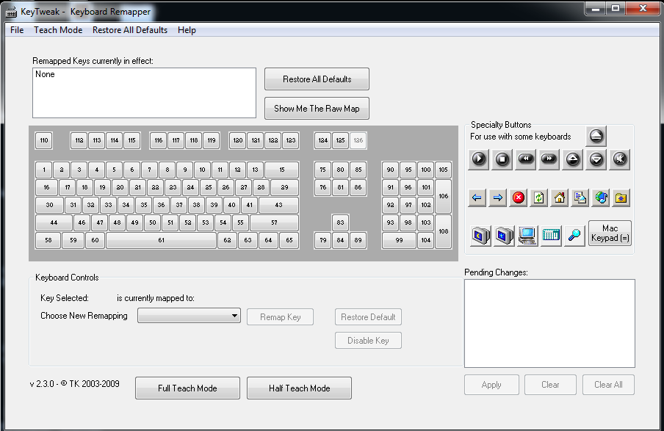Start Half Teach Mode

click(x=300, y=388)
